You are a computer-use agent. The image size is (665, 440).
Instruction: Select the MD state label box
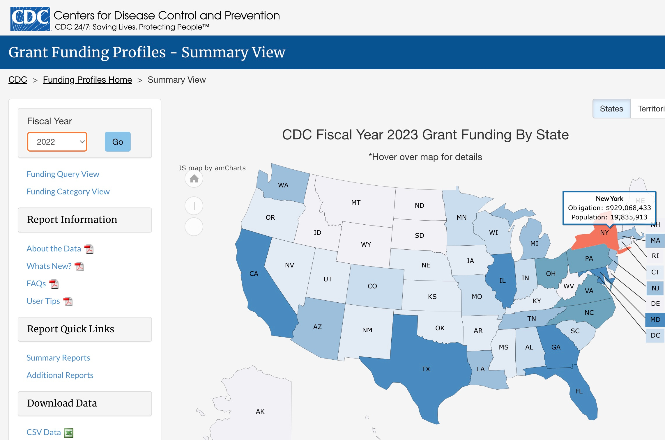(655, 320)
